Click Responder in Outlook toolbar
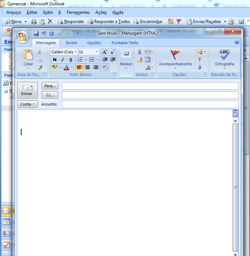 pos(71,22)
